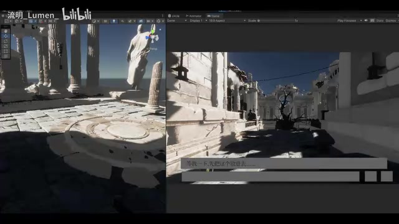Image resolution: width=399 pixels, height=224 pixels.
Task: Open the Game view mode dropdown
Action: tap(176, 21)
